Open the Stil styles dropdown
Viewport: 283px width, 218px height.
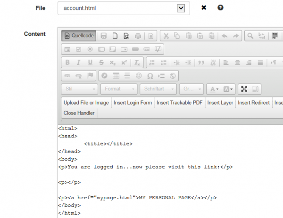(80, 89)
